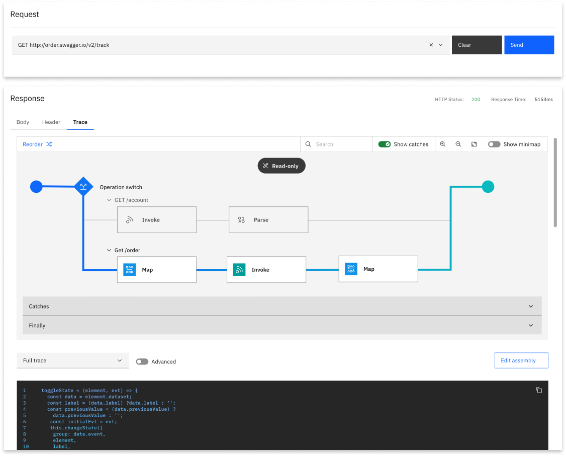Click code line toggleState = (element, evt)

tap(89, 390)
